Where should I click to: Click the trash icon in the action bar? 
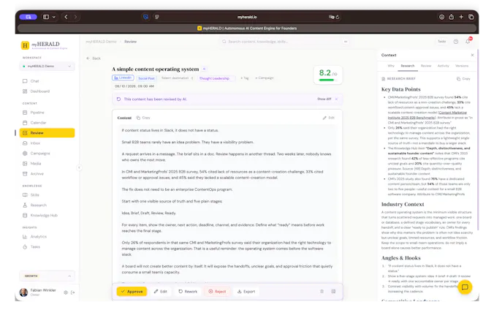(x=322, y=291)
